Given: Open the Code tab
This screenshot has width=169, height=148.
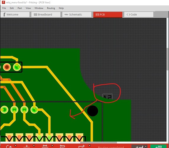Looking at the screenshot, I should (139, 15).
